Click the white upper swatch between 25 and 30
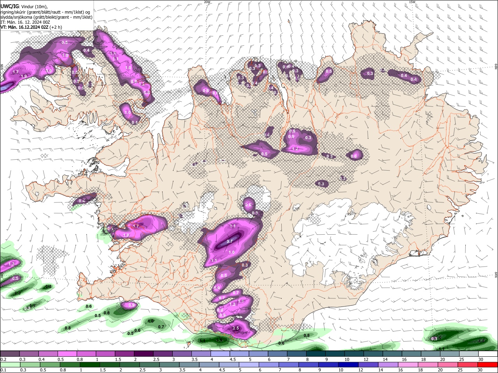Viewport: 498px width, 373px height. [x=469, y=354]
